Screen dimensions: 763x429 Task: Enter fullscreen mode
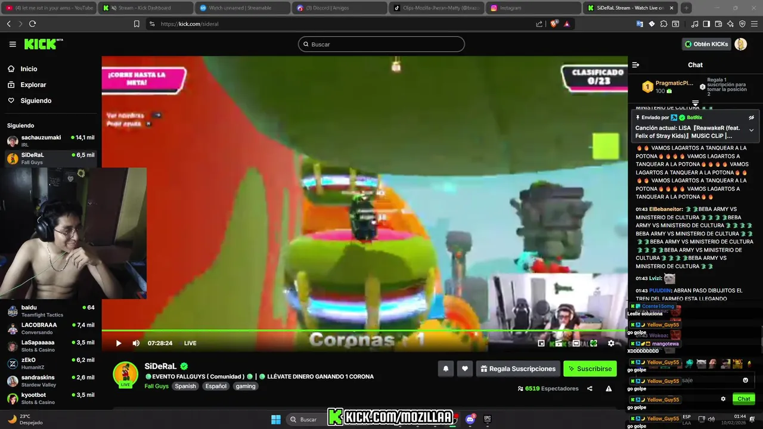594,343
